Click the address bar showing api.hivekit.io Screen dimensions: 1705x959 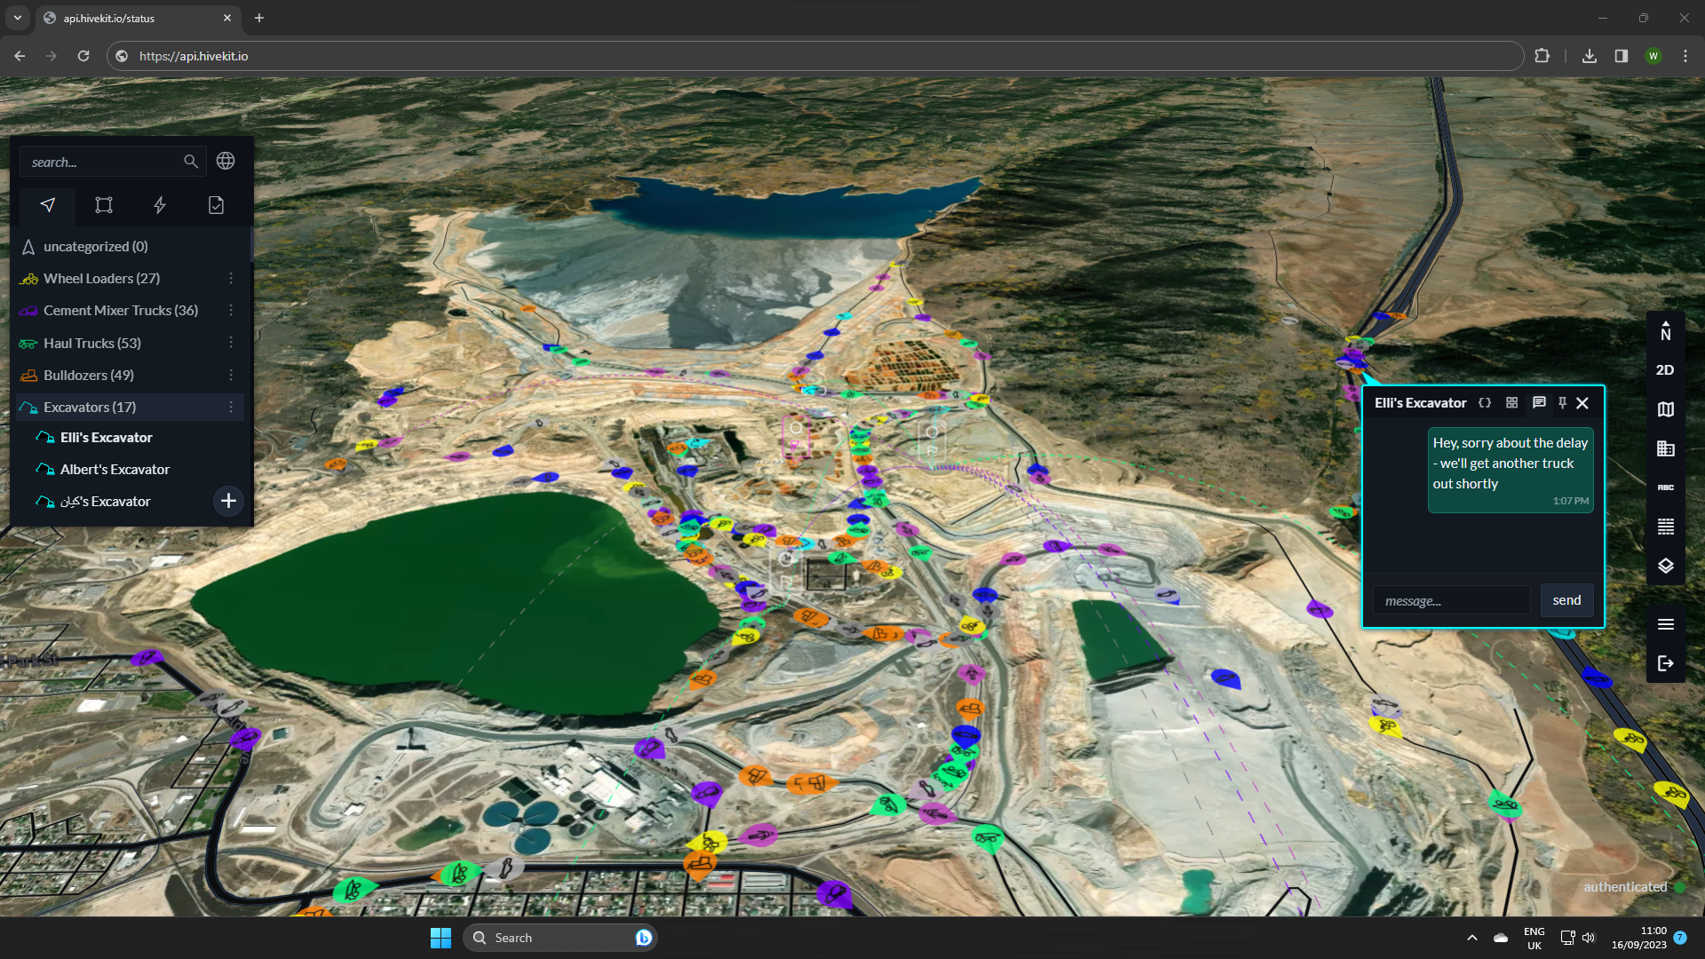point(815,56)
